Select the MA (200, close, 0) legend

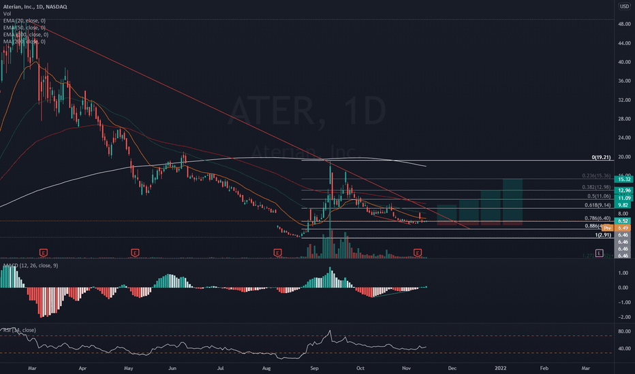[x=25, y=41]
